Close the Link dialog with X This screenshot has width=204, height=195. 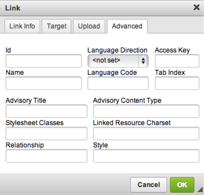(x=197, y=8)
